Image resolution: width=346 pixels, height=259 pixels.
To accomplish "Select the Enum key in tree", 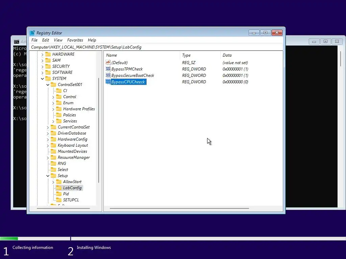I will pos(68,103).
